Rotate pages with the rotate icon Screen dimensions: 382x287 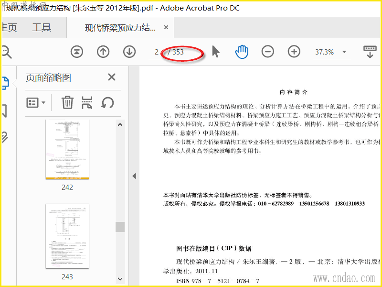coord(107,102)
